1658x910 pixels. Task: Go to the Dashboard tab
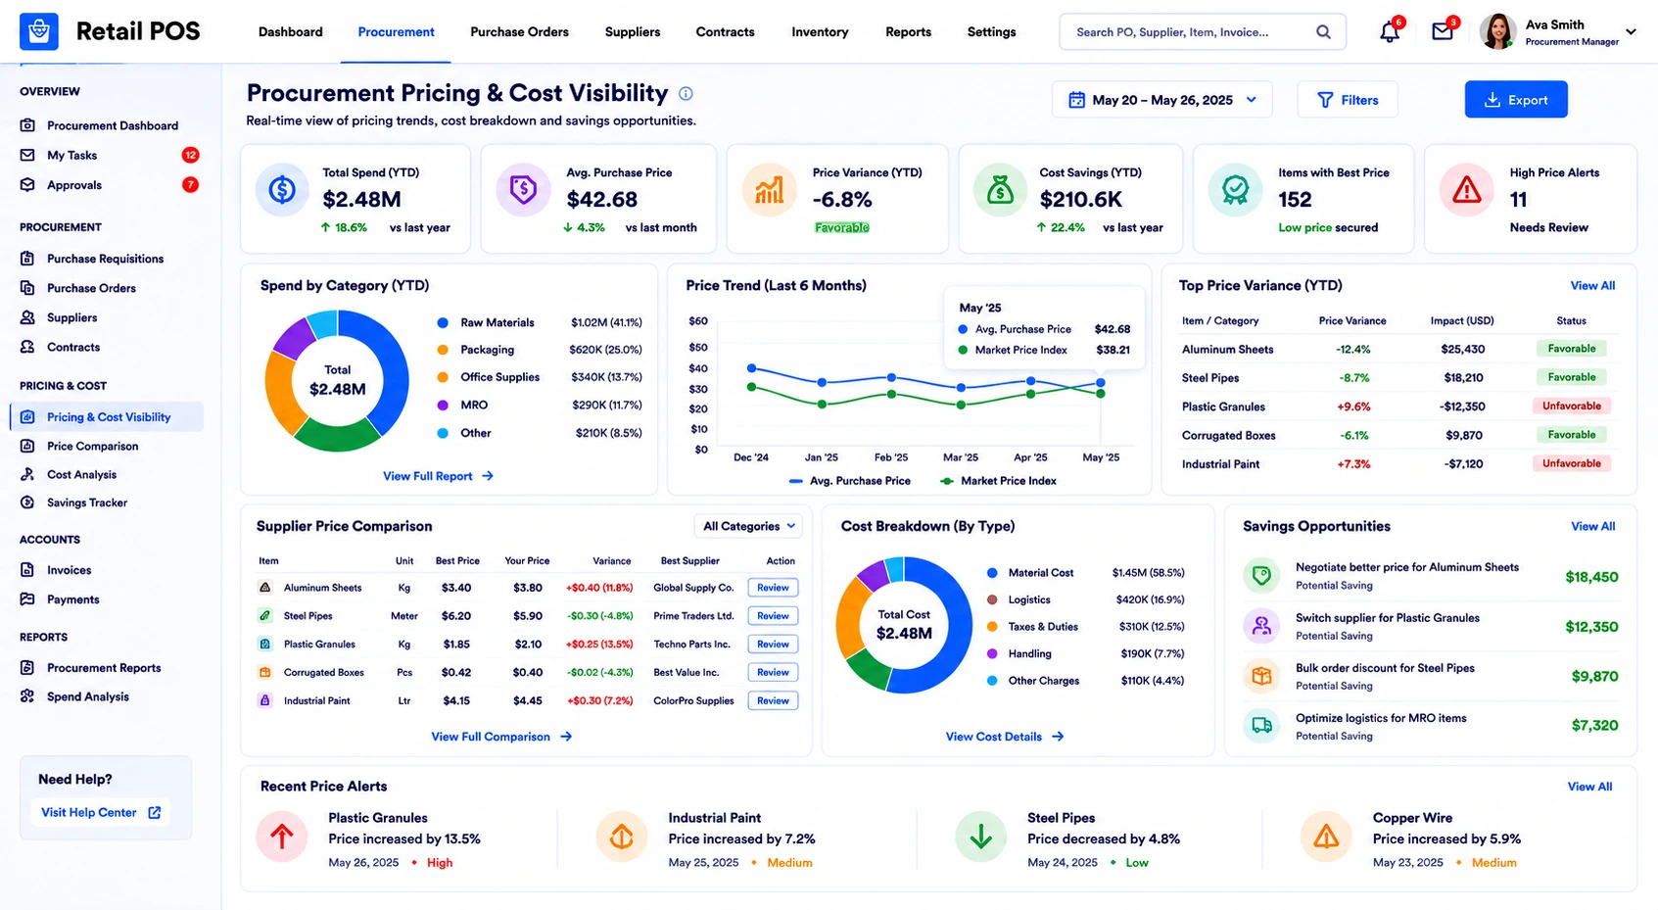point(290,32)
